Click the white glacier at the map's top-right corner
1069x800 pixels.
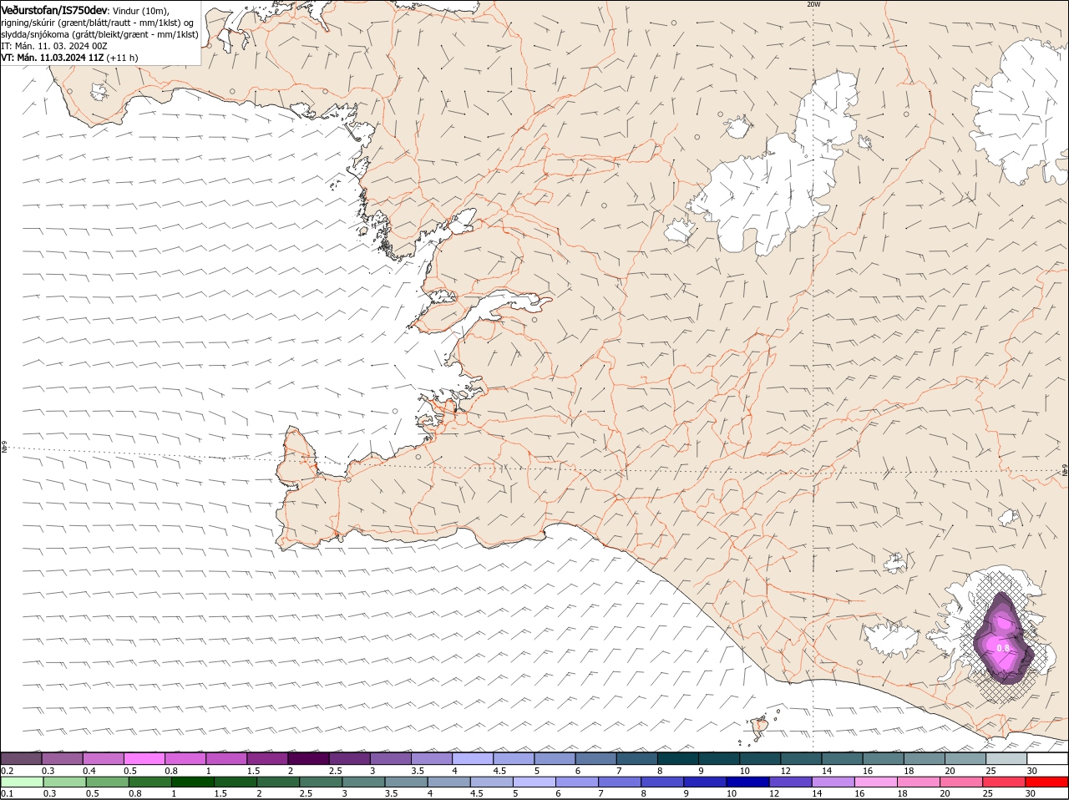coord(1019,109)
